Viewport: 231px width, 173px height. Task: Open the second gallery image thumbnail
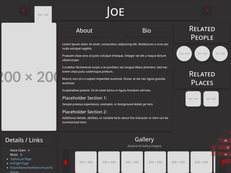(109, 162)
